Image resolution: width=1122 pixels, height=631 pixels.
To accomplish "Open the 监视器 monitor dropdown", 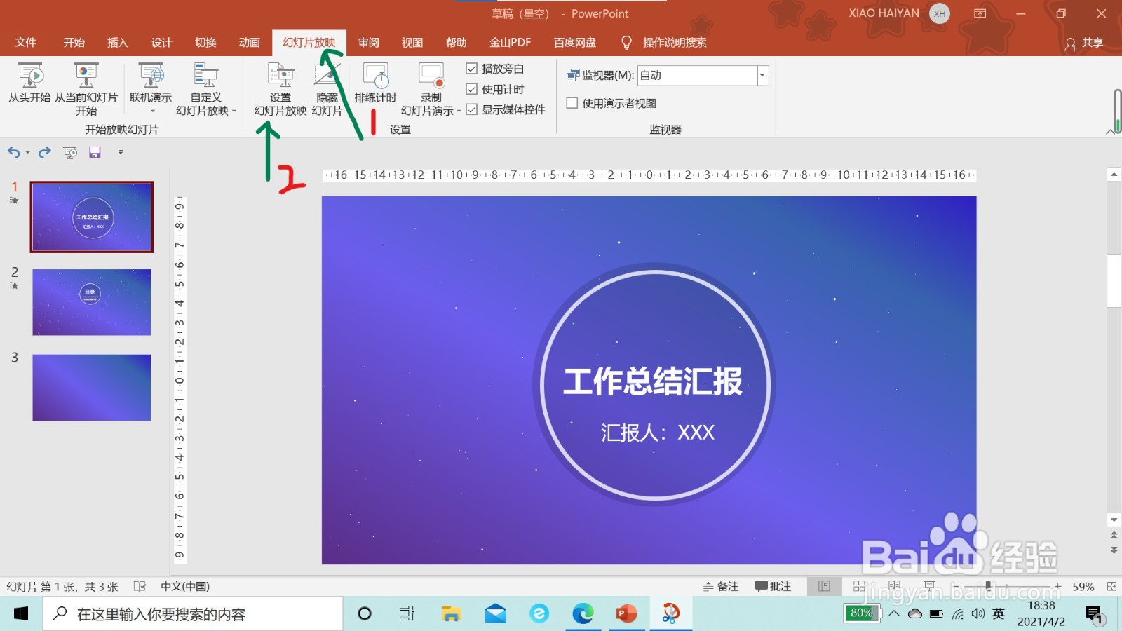I will coord(762,75).
